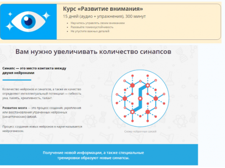The image size is (225, 168).
Task: Click the paragraph mentioning 'нейрогенезом'
Action: point(42,129)
